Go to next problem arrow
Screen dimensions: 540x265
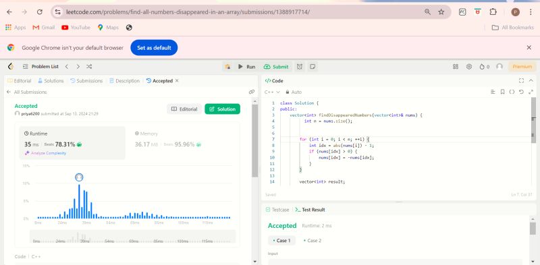tap(78, 67)
